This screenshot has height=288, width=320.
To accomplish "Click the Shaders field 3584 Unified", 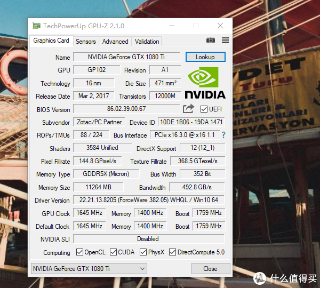I will 102,148.
